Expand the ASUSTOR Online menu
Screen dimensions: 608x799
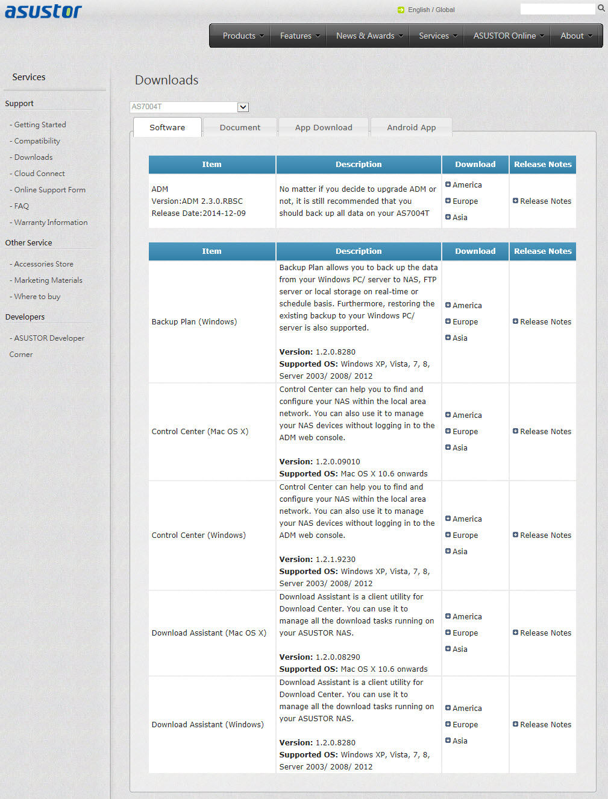coord(509,36)
